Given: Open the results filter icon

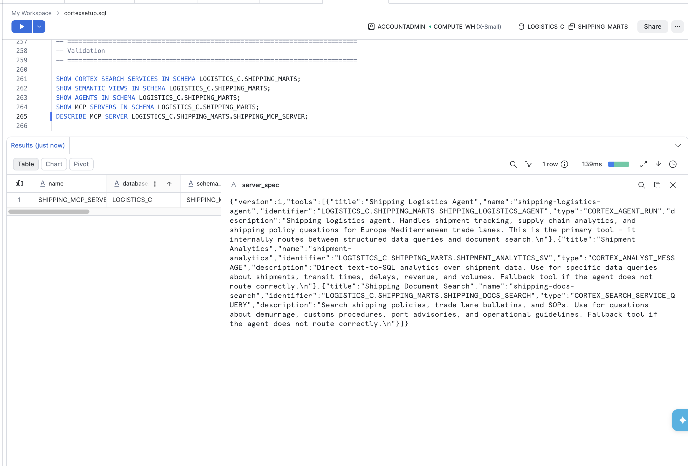Looking at the screenshot, I should [x=528, y=164].
